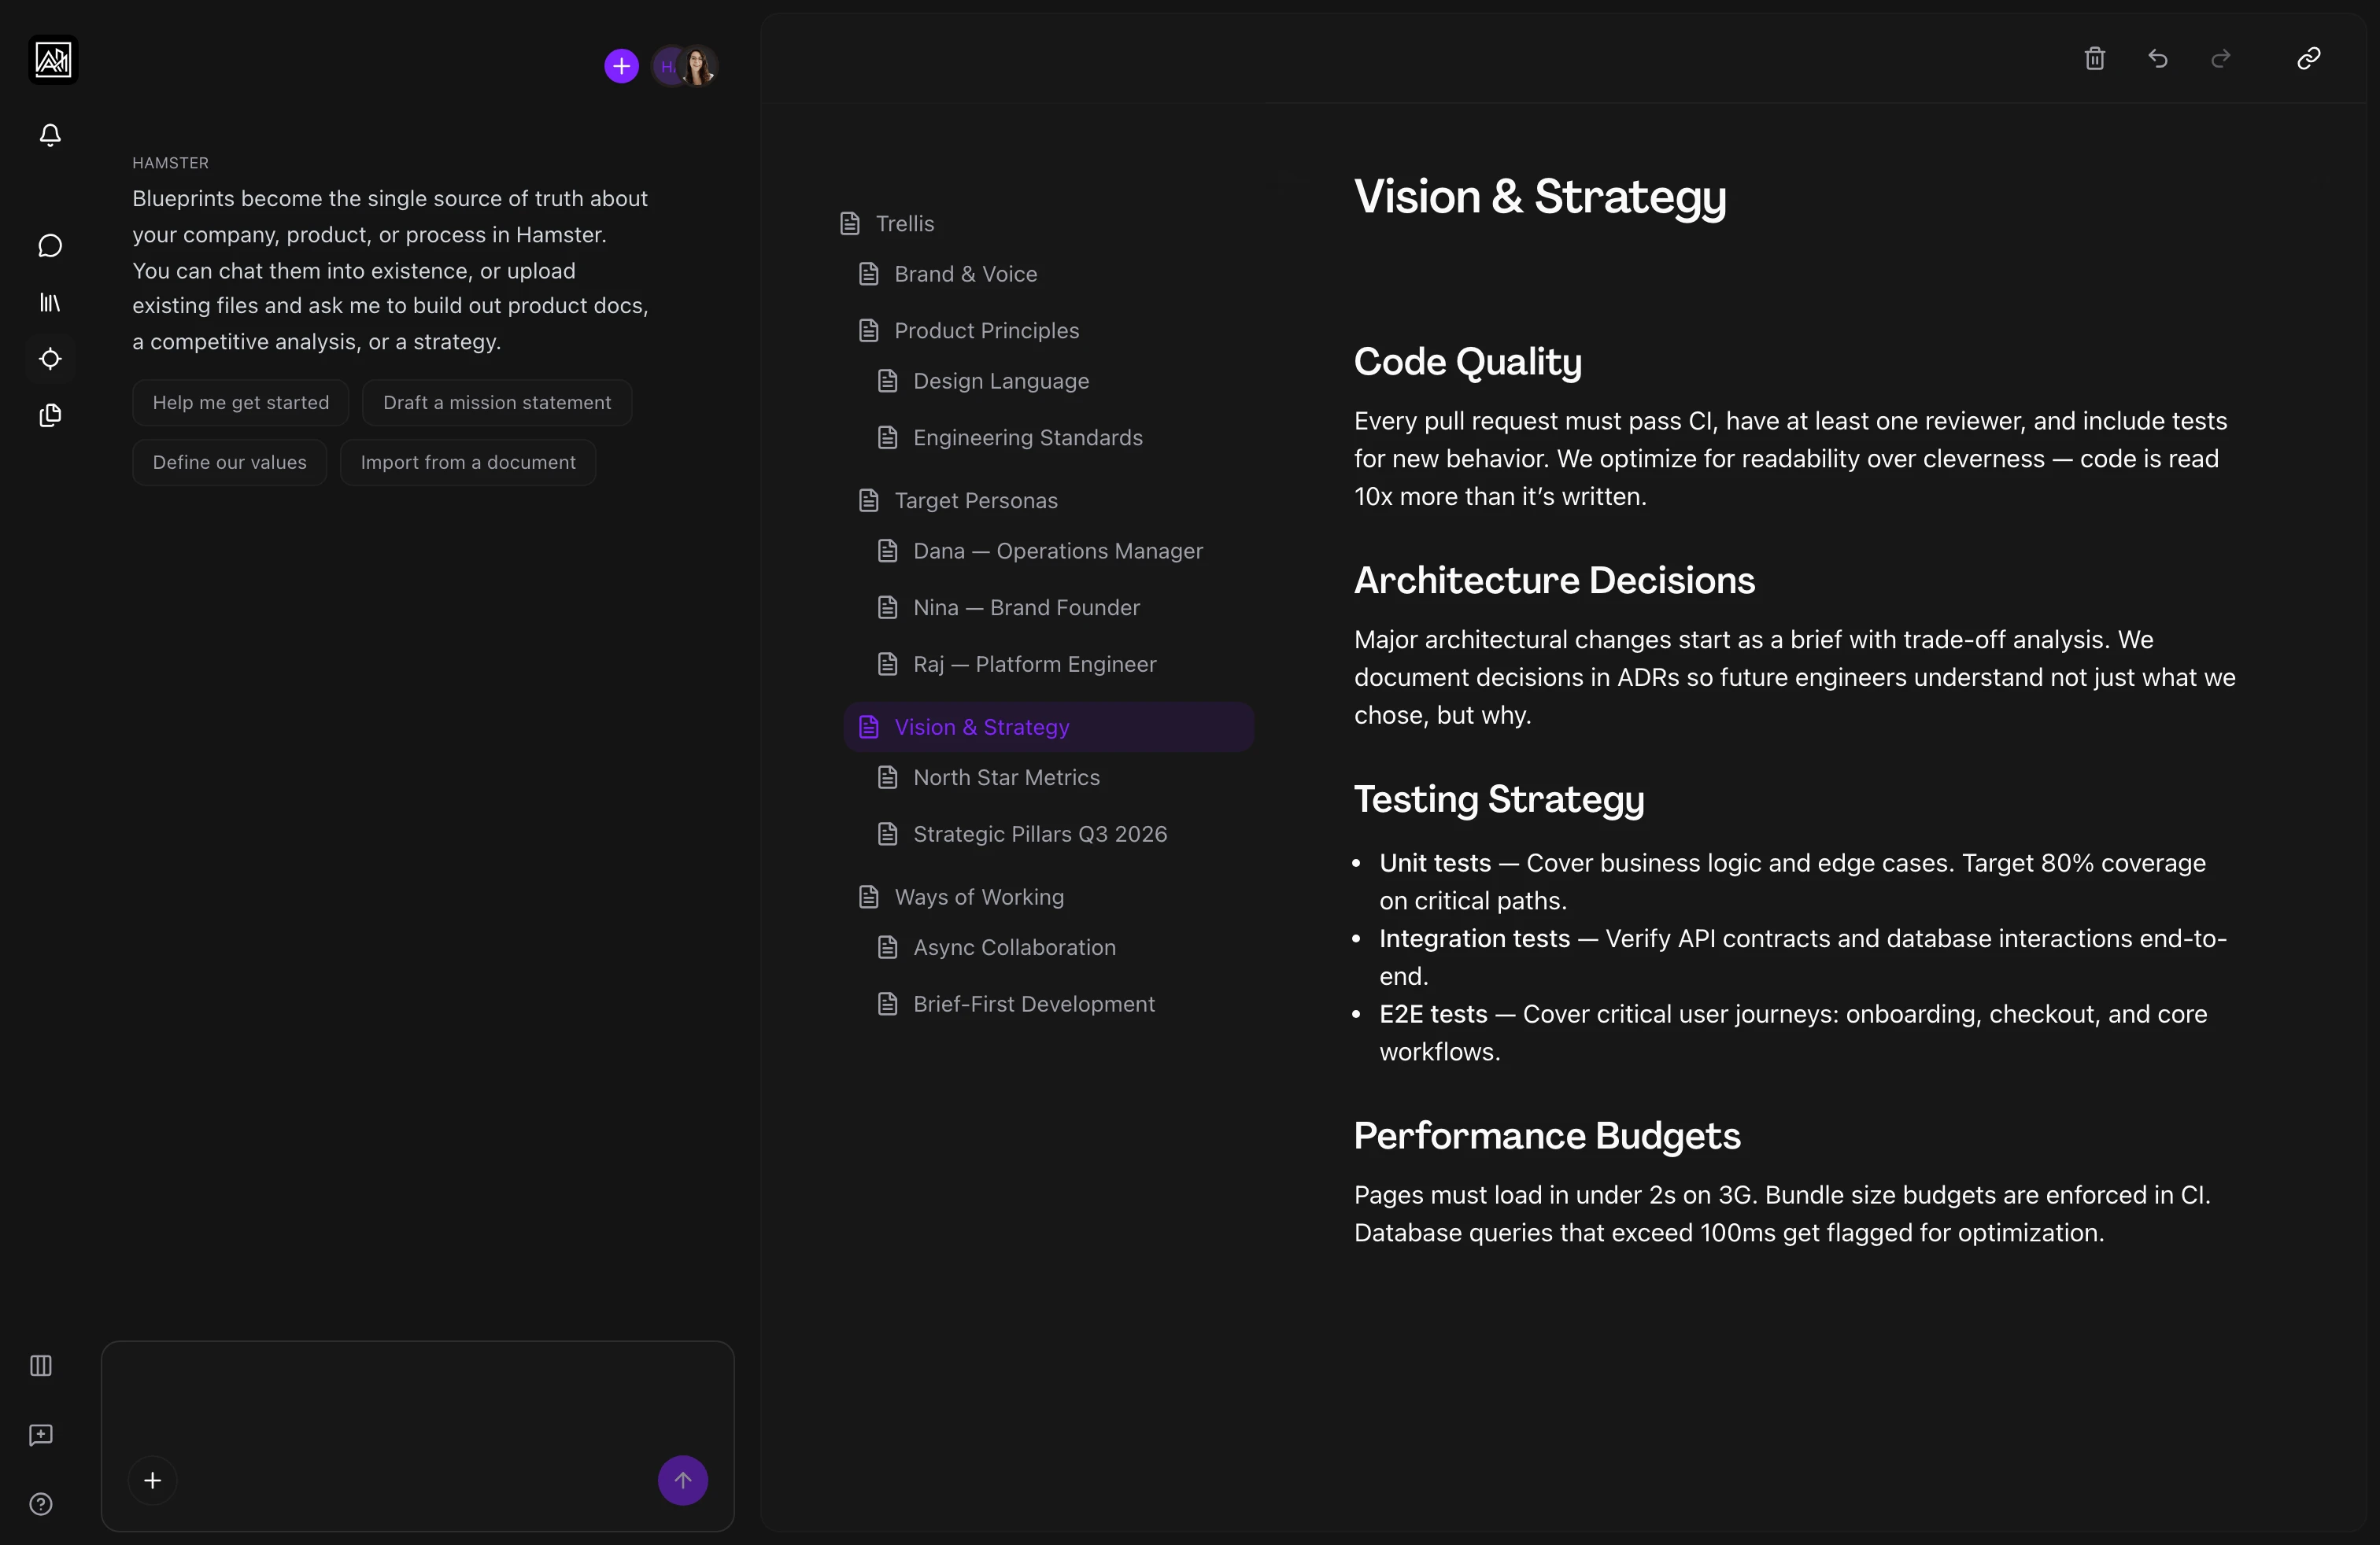This screenshot has height=1545, width=2380.
Task: Click the trash delete icon
Action: click(x=2095, y=59)
